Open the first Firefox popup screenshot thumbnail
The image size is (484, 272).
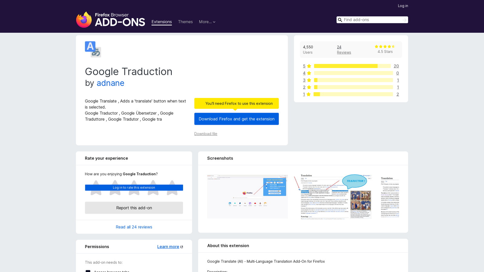point(247,196)
